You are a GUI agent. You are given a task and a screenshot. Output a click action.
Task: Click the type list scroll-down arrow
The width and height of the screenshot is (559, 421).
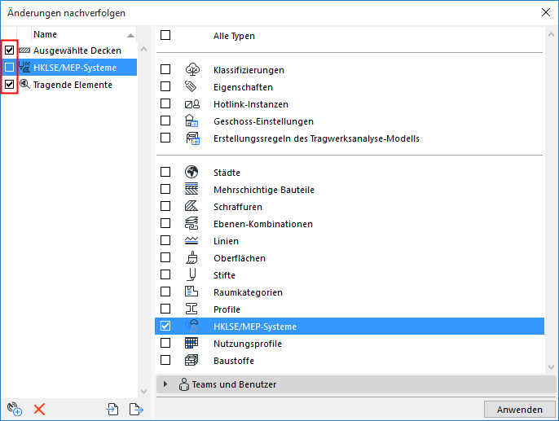coord(551,367)
